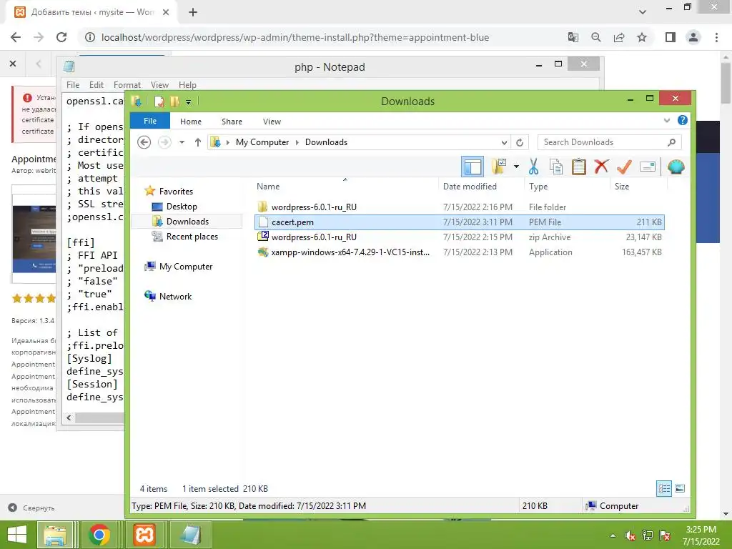This screenshot has height=549, width=732.
Task: Open Customize Quick Access Toolbar dropdown
Action: pos(188,102)
